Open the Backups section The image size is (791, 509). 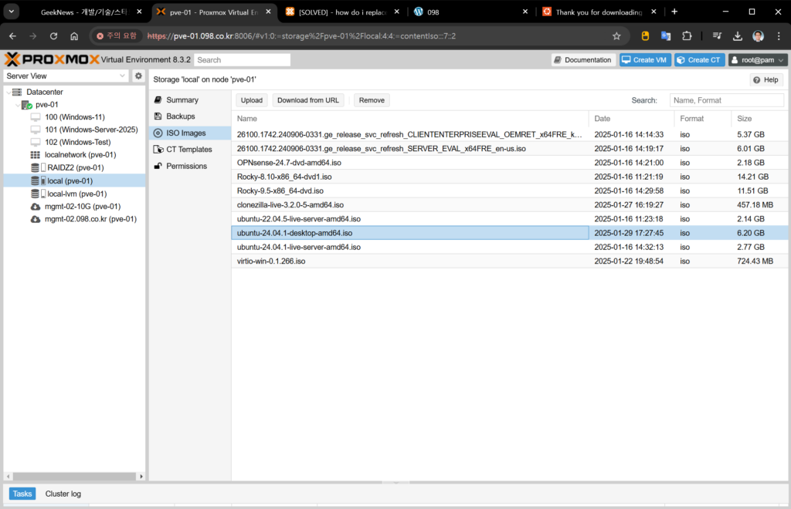point(180,116)
